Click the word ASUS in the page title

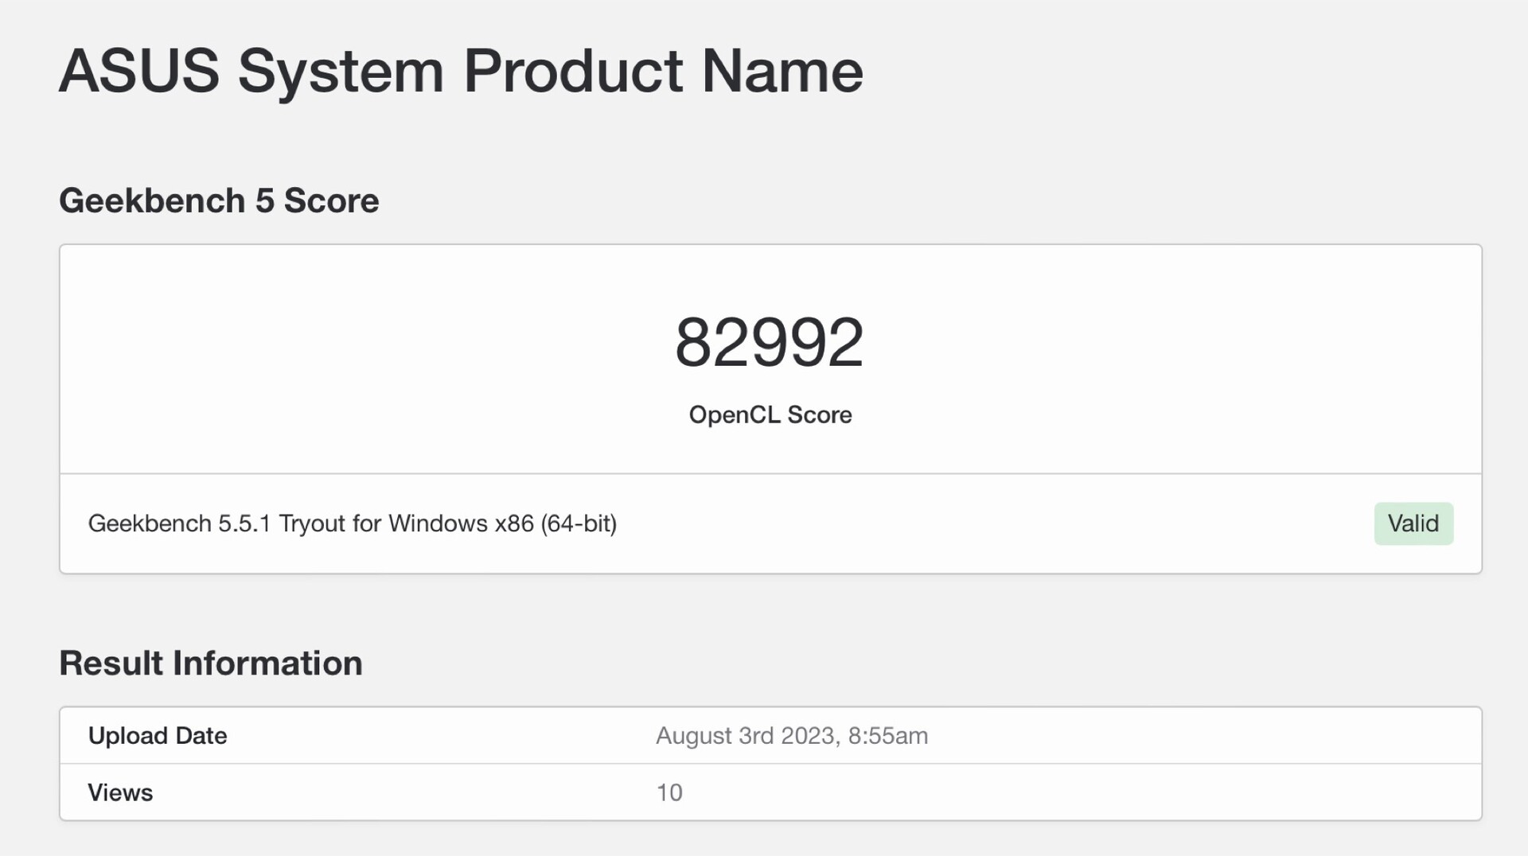139,72
